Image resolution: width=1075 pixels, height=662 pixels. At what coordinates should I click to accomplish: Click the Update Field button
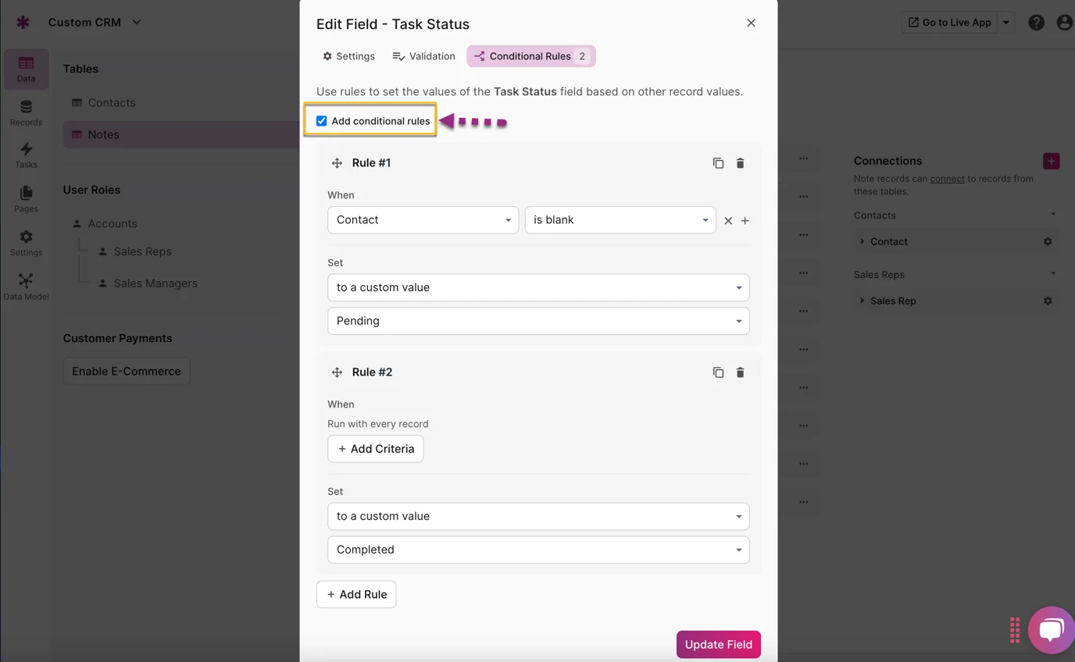click(x=718, y=644)
